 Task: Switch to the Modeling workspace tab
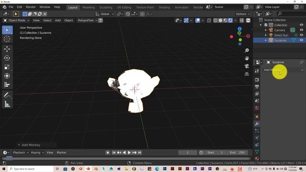pyautogui.click(x=88, y=8)
